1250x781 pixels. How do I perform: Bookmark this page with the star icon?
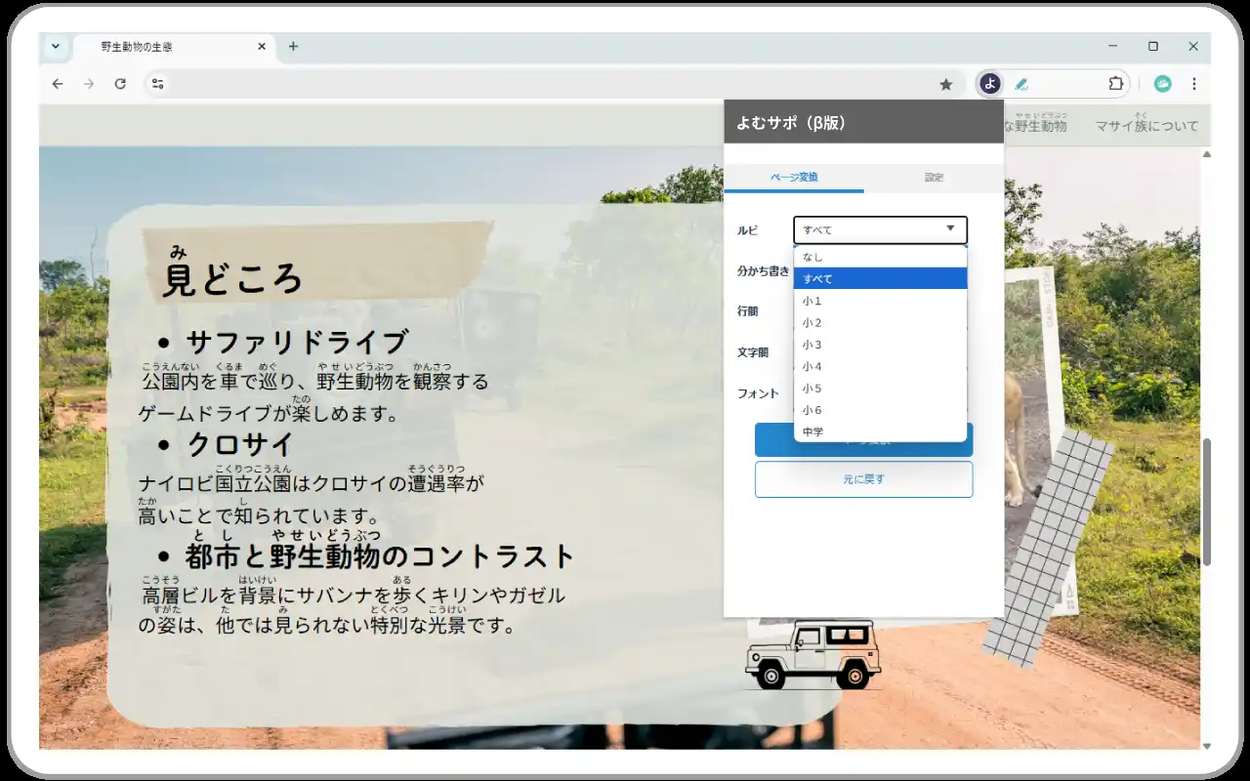[x=945, y=84]
